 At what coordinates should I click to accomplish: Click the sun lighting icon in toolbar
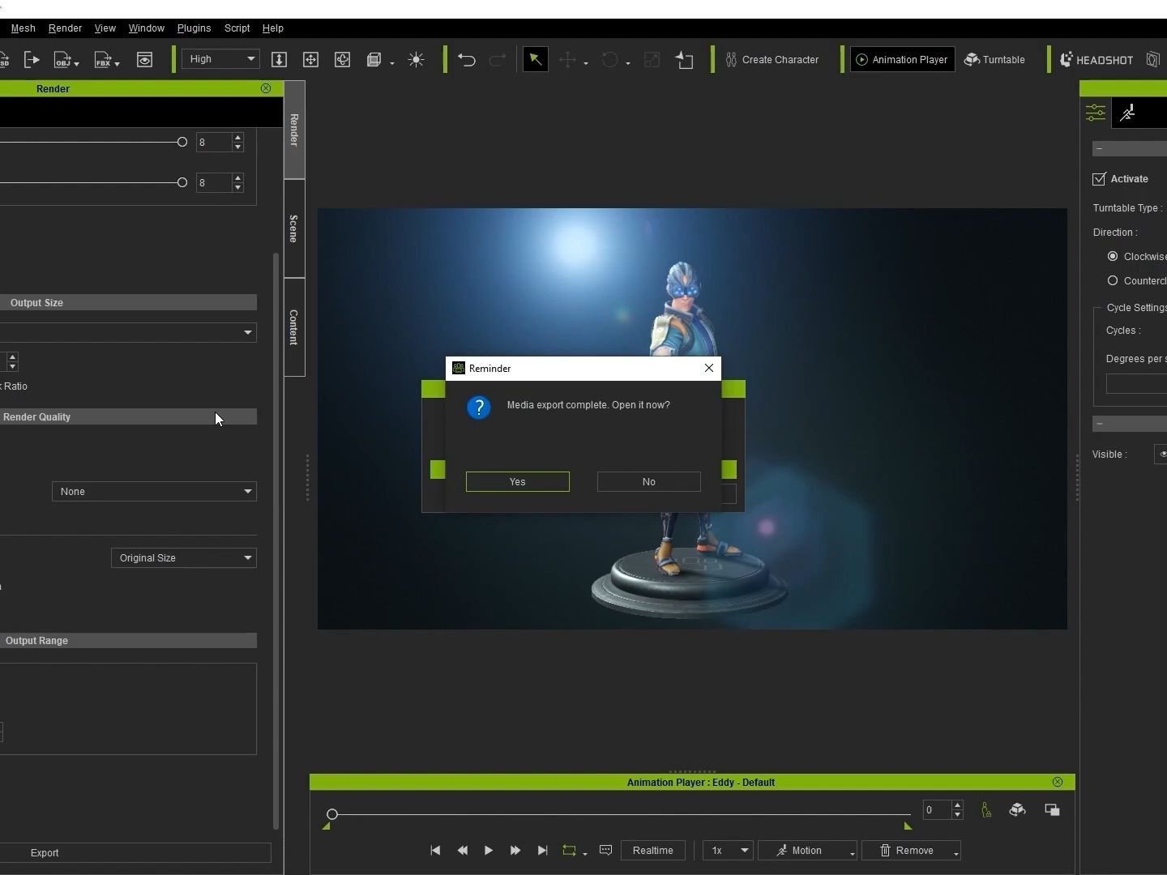click(x=416, y=60)
